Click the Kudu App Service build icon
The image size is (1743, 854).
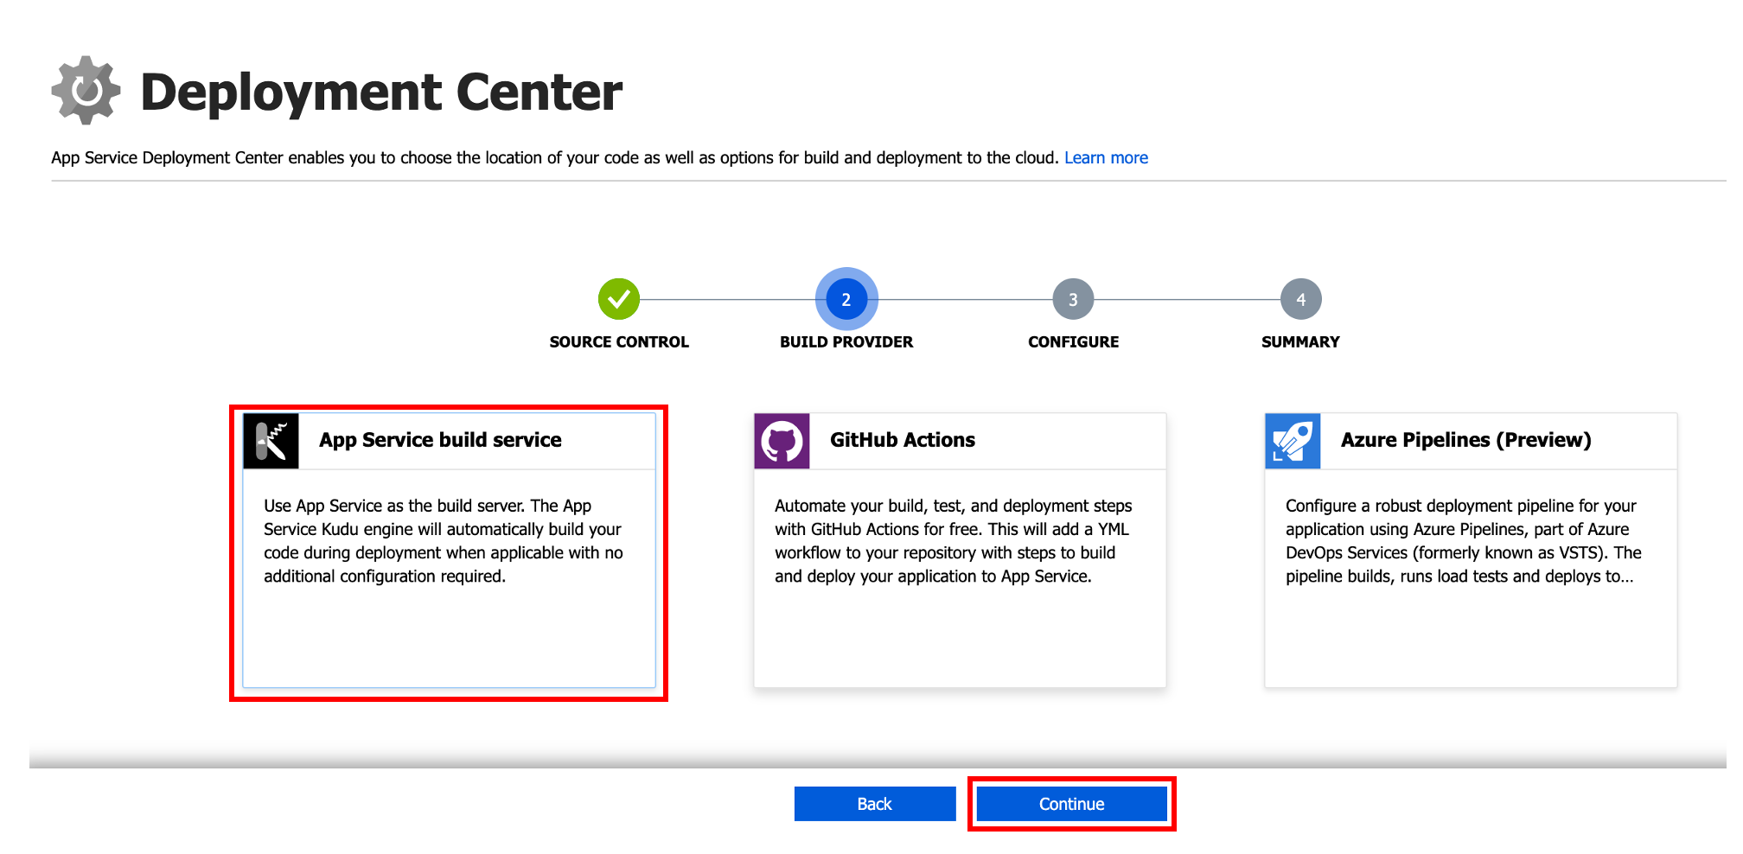click(271, 441)
